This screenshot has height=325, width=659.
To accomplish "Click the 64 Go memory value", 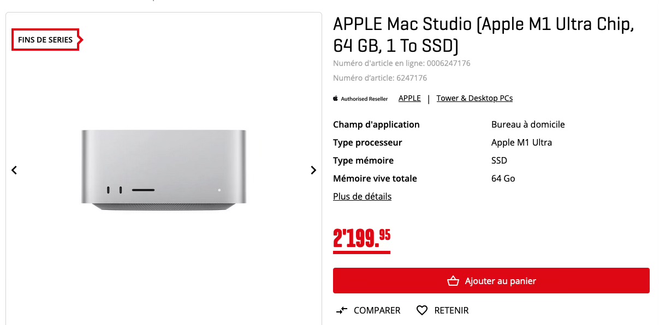I will [x=503, y=178].
